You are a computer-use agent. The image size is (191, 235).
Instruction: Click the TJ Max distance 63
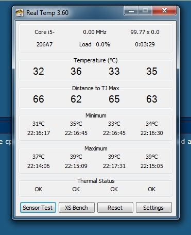[x=152, y=99]
